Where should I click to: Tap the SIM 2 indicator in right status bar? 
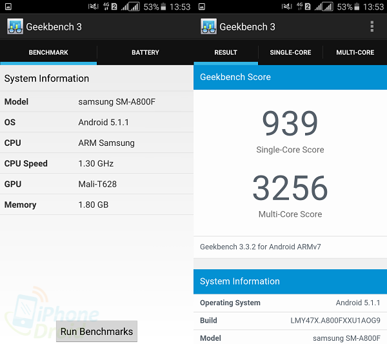308,6
